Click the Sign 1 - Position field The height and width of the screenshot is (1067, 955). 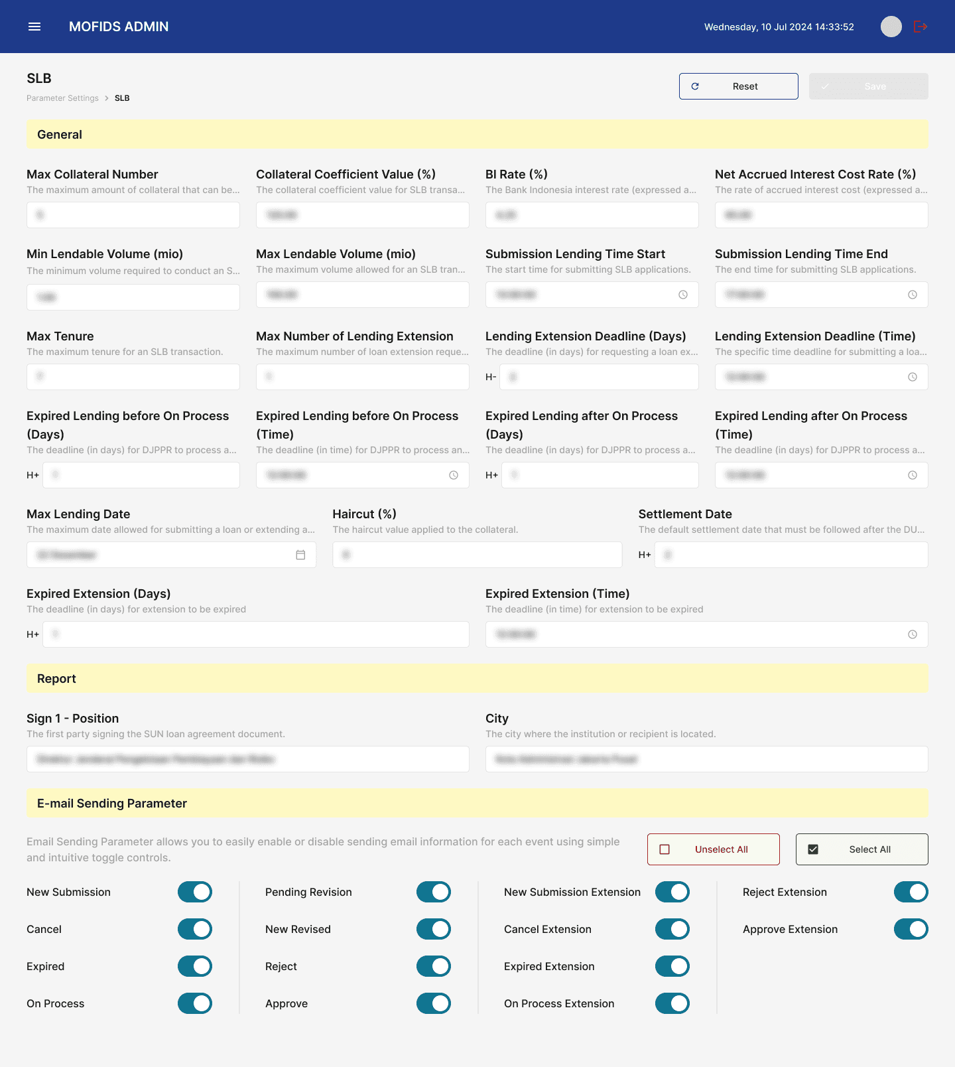[248, 759]
